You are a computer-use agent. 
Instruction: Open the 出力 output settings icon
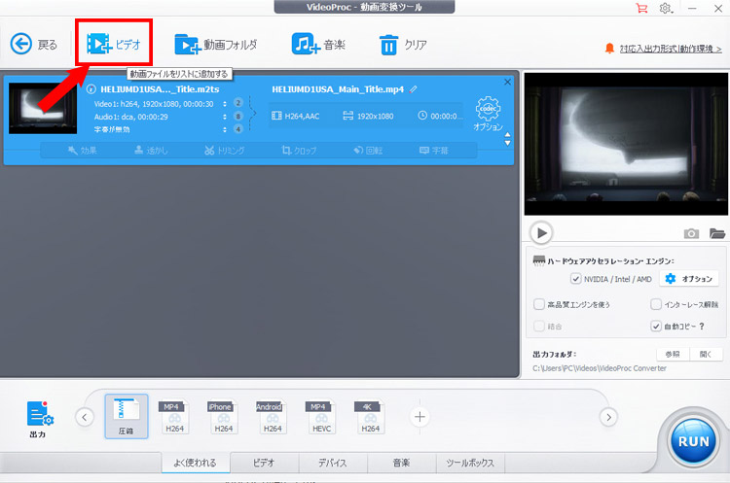pyautogui.click(x=40, y=419)
